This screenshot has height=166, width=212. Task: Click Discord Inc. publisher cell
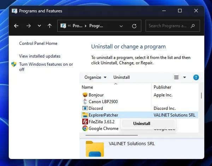[x=165, y=108]
